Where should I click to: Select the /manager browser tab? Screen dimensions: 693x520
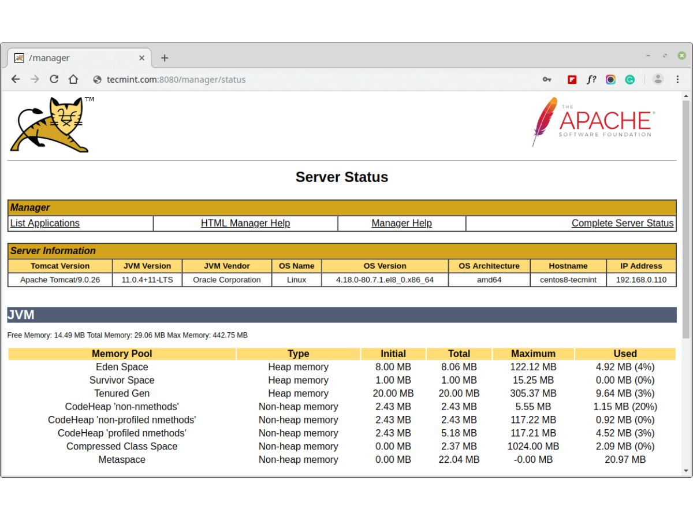tap(79, 58)
